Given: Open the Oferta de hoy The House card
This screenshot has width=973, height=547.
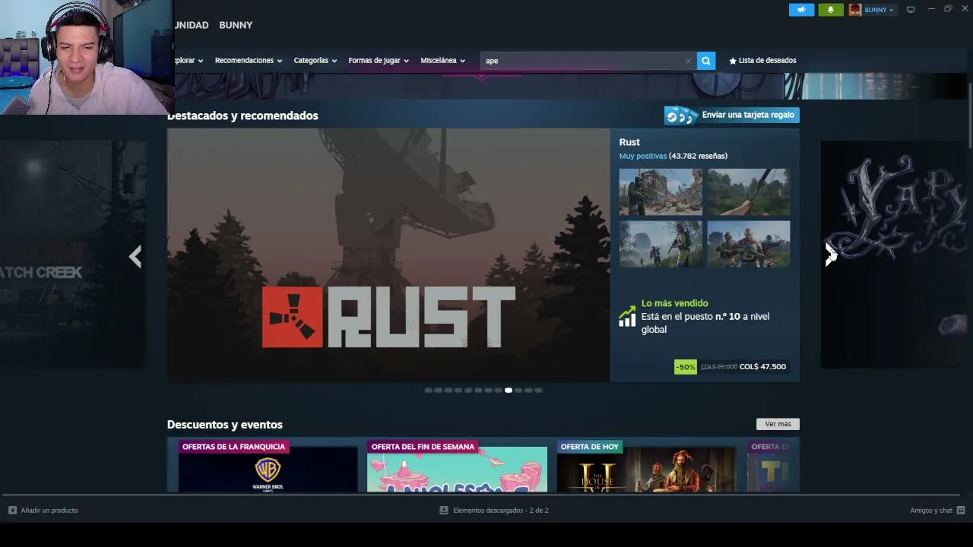Looking at the screenshot, I should [x=646, y=466].
